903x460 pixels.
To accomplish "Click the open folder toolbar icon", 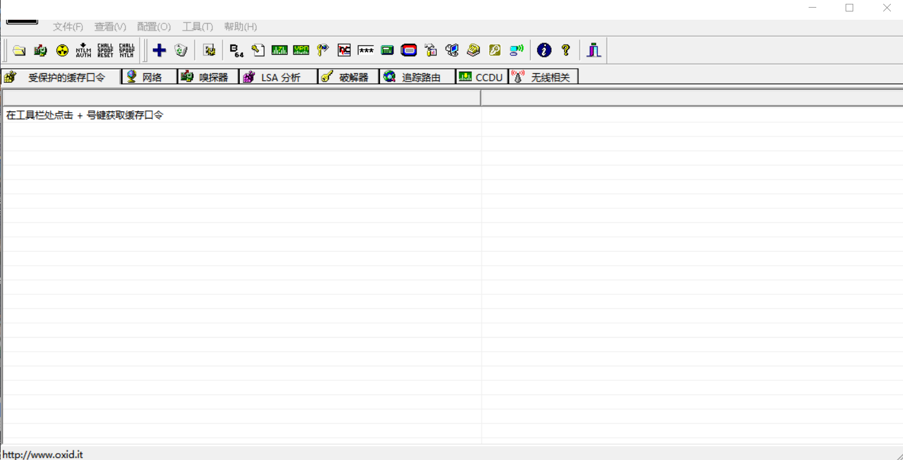I will 19,50.
